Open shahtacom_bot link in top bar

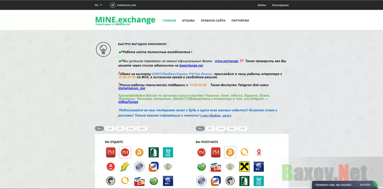126,5
